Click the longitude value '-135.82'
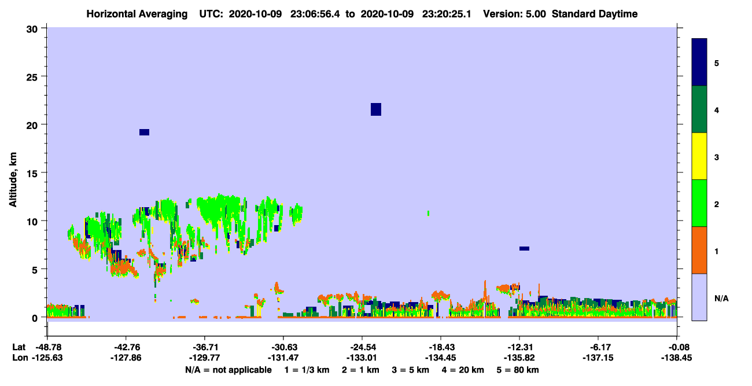 [x=519, y=358]
